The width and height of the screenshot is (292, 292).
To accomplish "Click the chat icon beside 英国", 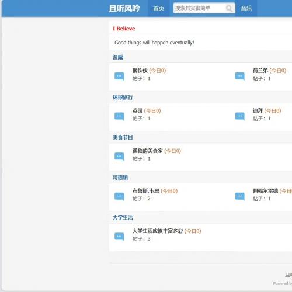I will click(x=119, y=116).
